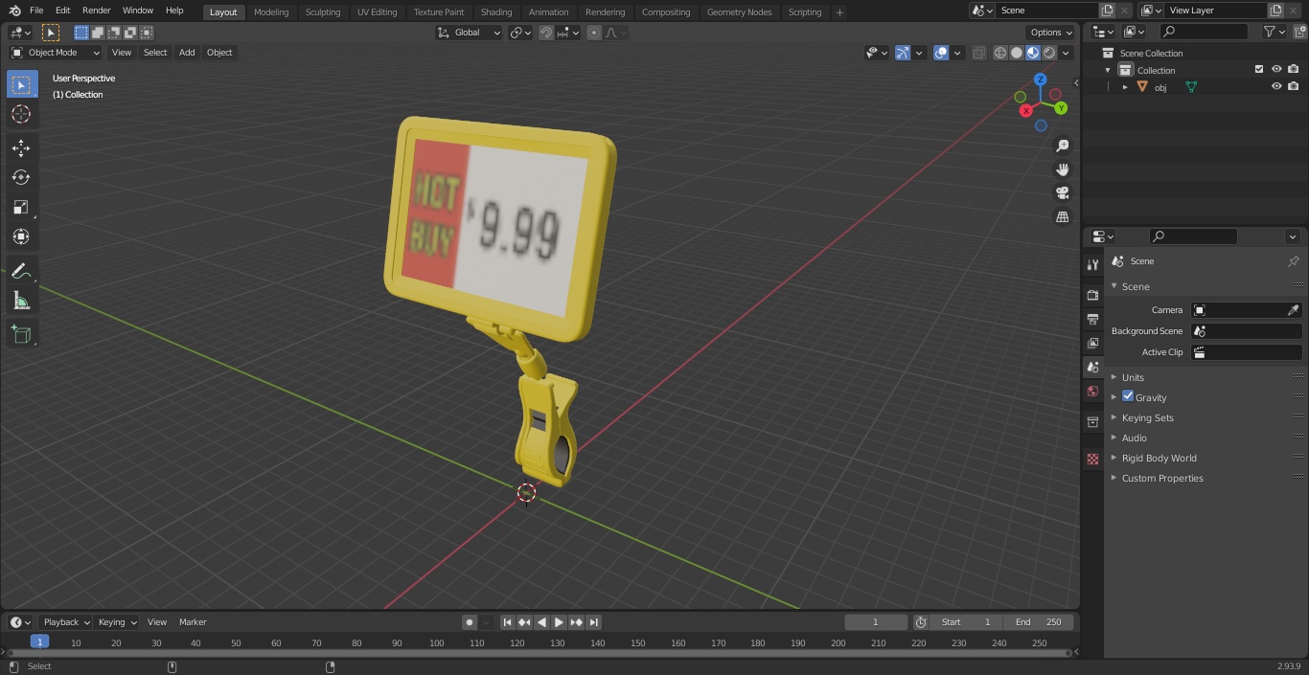Open the Collection properties tab
Screen dimensions: 1309x675
(1092, 422)
